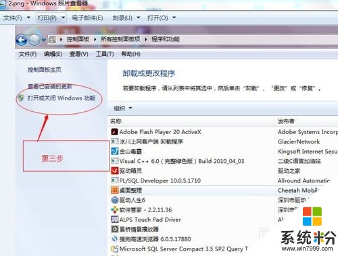Click 控制面板主页 link

click(x=45, y=70)
